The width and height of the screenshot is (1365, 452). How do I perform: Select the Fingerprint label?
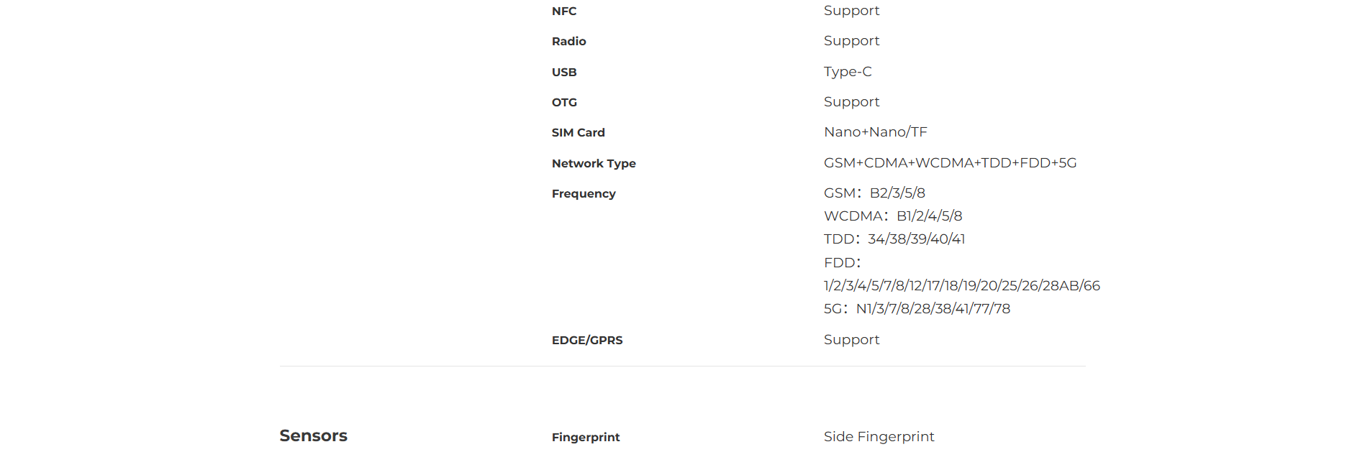click(586, 437)
